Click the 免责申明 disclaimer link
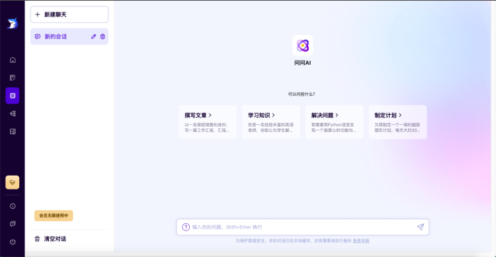Image resolution: width=496 pixels, height=257 pixels. (361, 241)
